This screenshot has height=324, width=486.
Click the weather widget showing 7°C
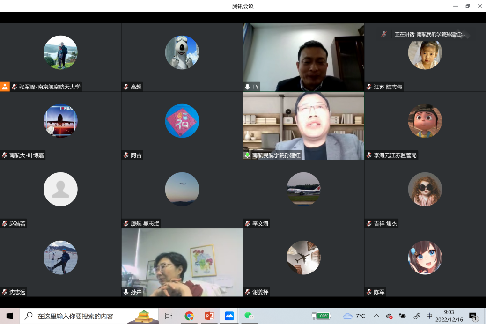(354, 316)
